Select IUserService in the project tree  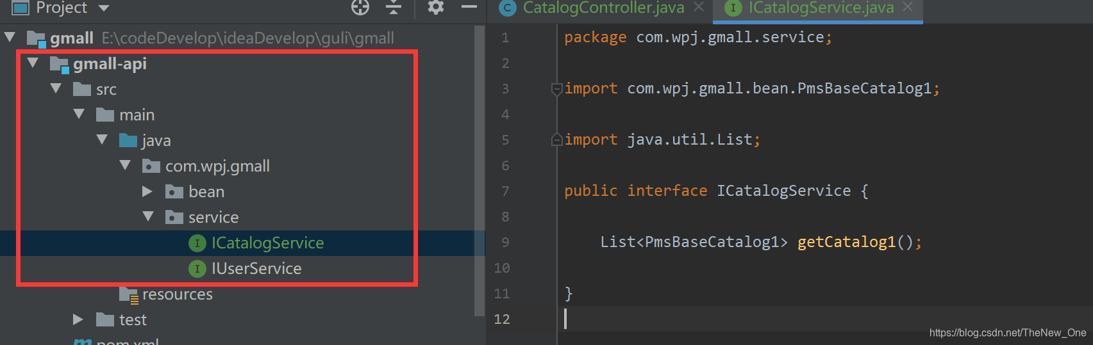(x=256, y=269)
